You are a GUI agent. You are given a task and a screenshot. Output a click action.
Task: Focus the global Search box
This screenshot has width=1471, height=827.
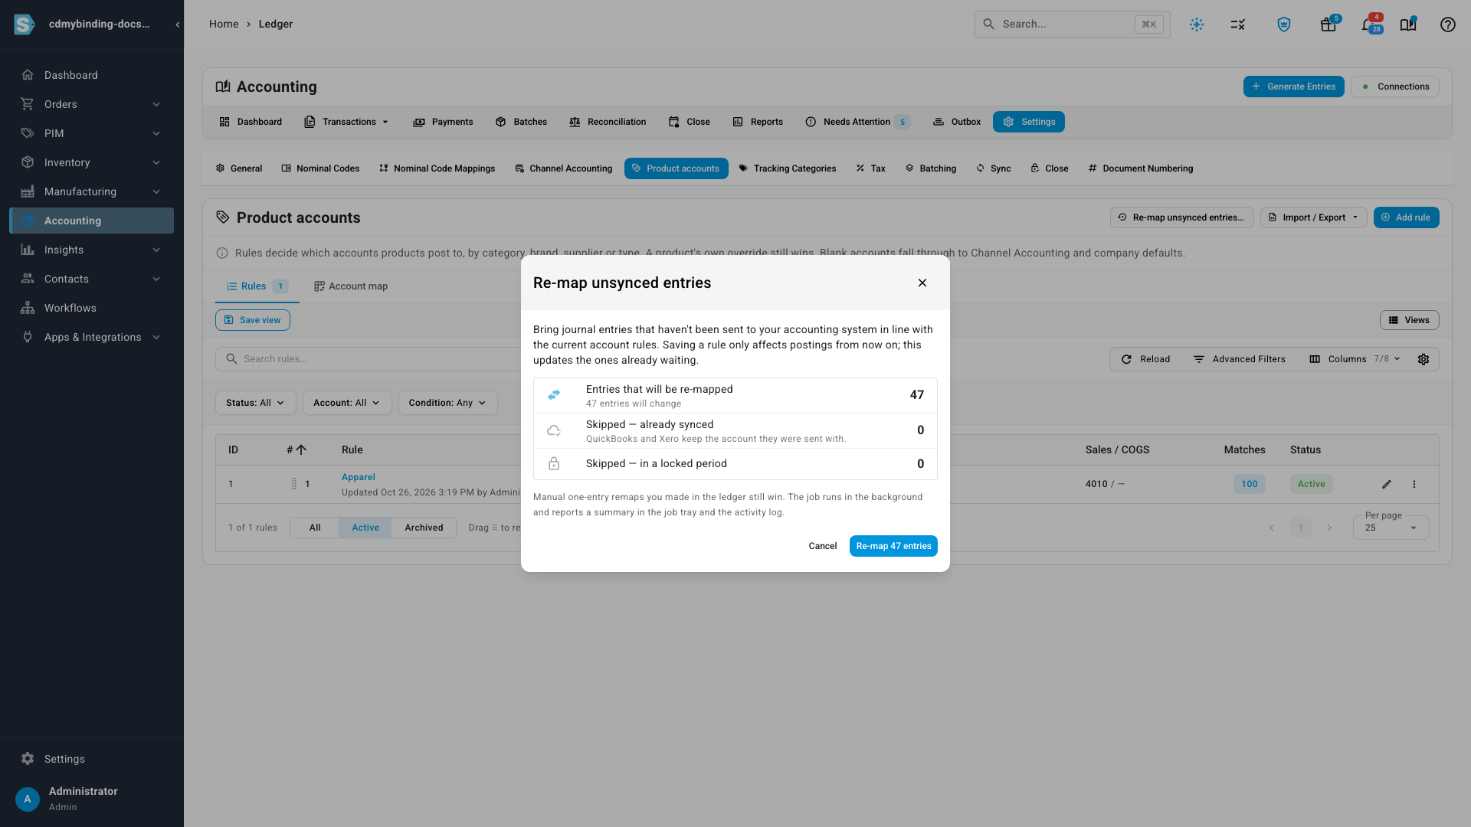(x=1072, y=25)
